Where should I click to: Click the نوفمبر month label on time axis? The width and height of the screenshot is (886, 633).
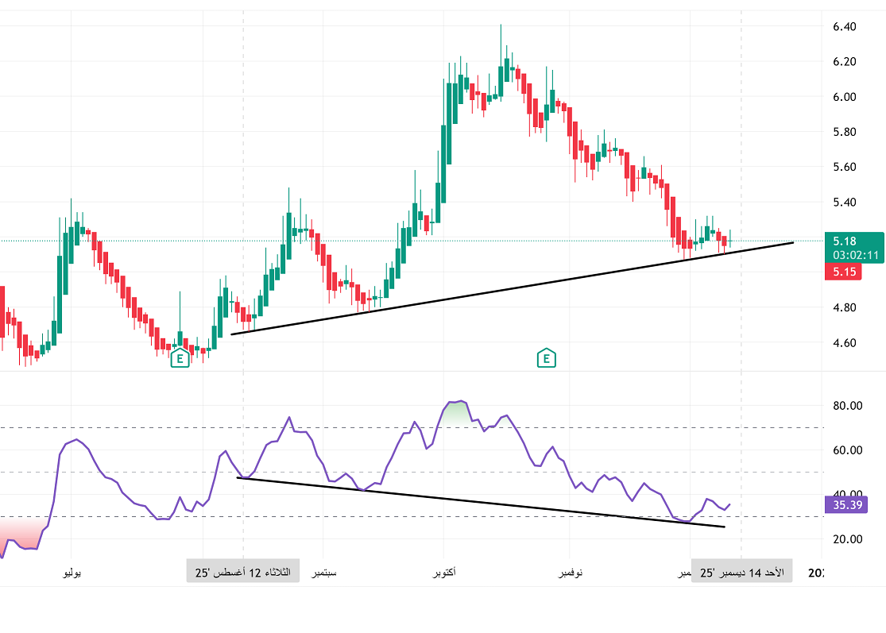coord(569,573)
